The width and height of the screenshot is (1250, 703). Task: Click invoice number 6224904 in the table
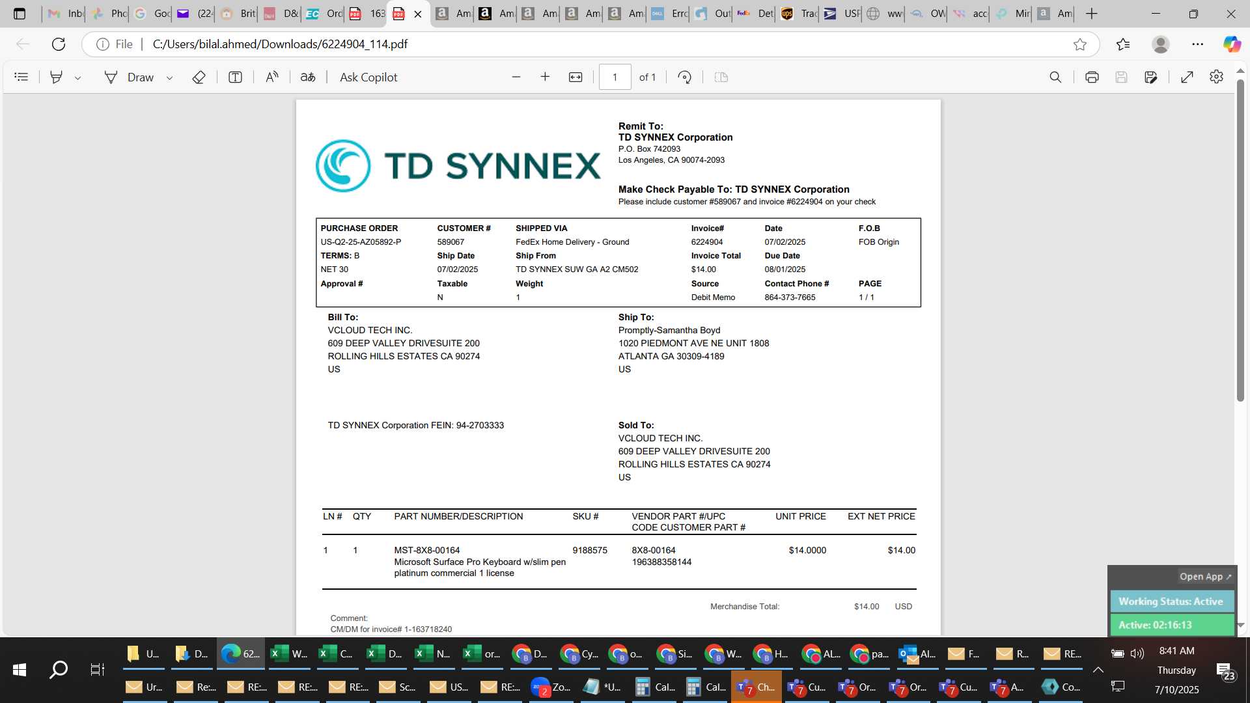tap(707, 242)
